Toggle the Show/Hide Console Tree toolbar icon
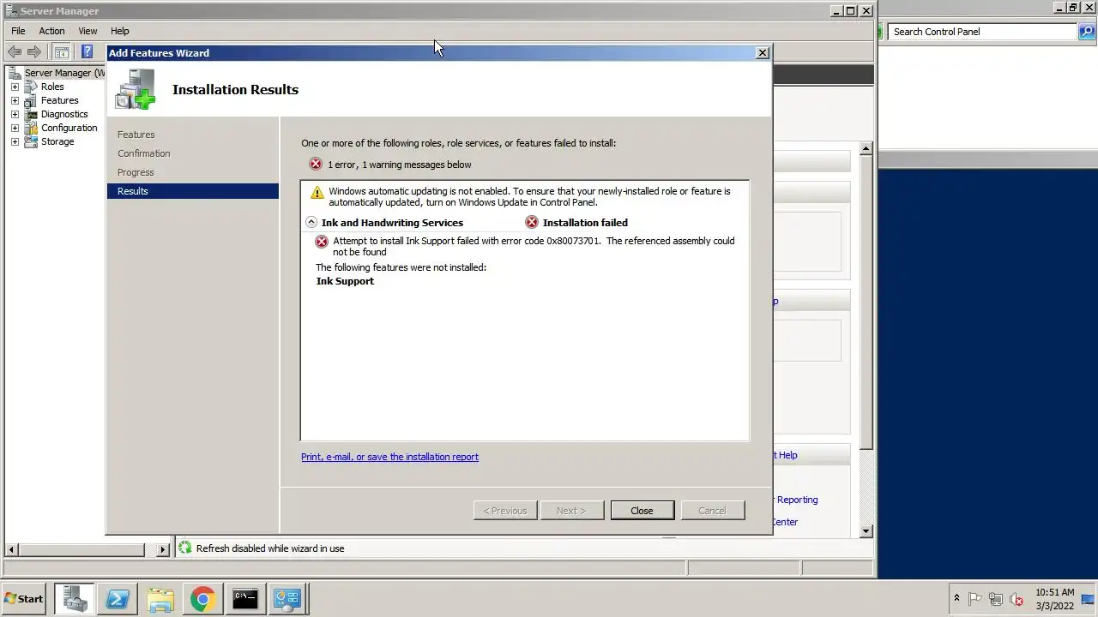 click(x=62, y=52)
